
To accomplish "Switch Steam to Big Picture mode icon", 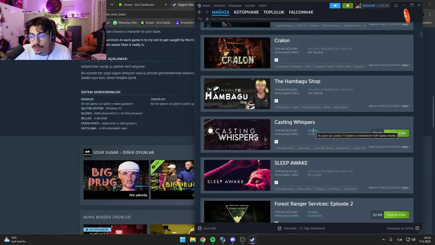I will 396,5.
